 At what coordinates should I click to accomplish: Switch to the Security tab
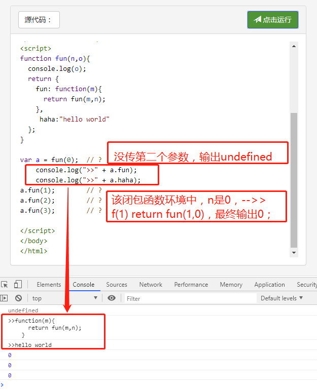306,285
